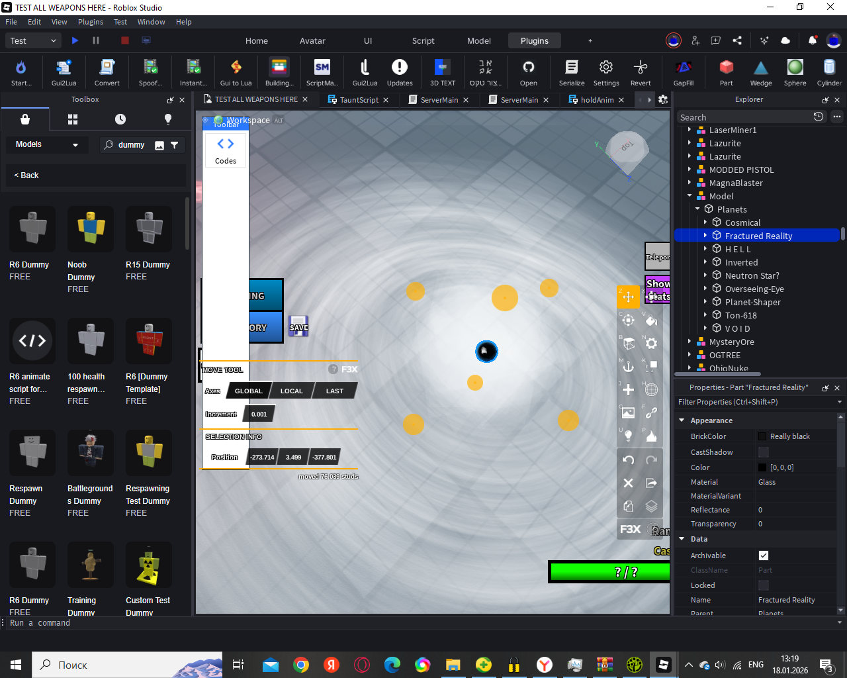
Task: Open the Toolbox Recent tab icon
Action: (x=120, y=119)
